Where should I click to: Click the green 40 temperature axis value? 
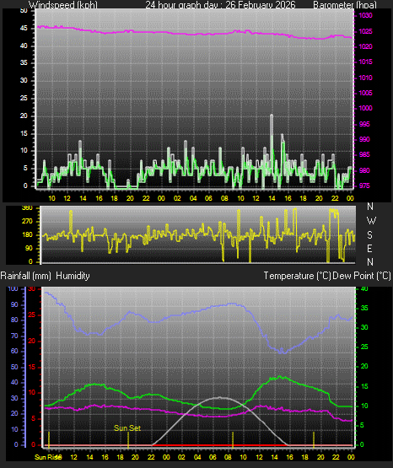click(364, 289)
